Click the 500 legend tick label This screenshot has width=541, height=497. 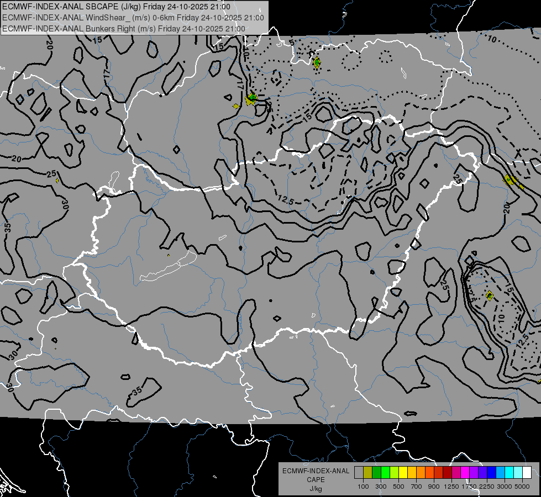pos(398,487)
